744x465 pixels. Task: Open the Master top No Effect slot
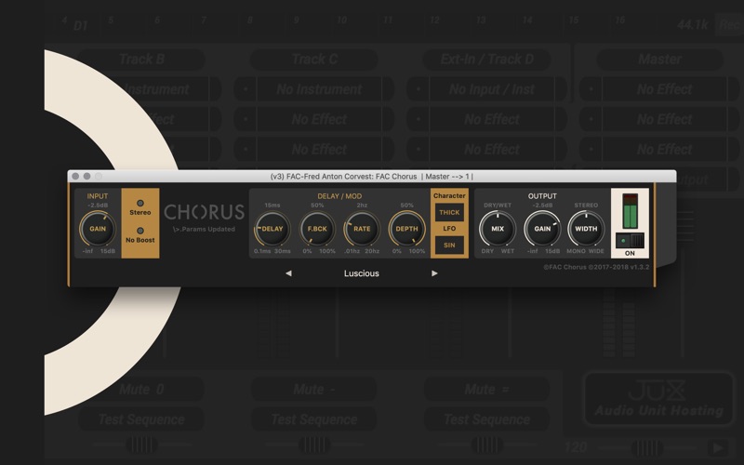tap(664, 89)
